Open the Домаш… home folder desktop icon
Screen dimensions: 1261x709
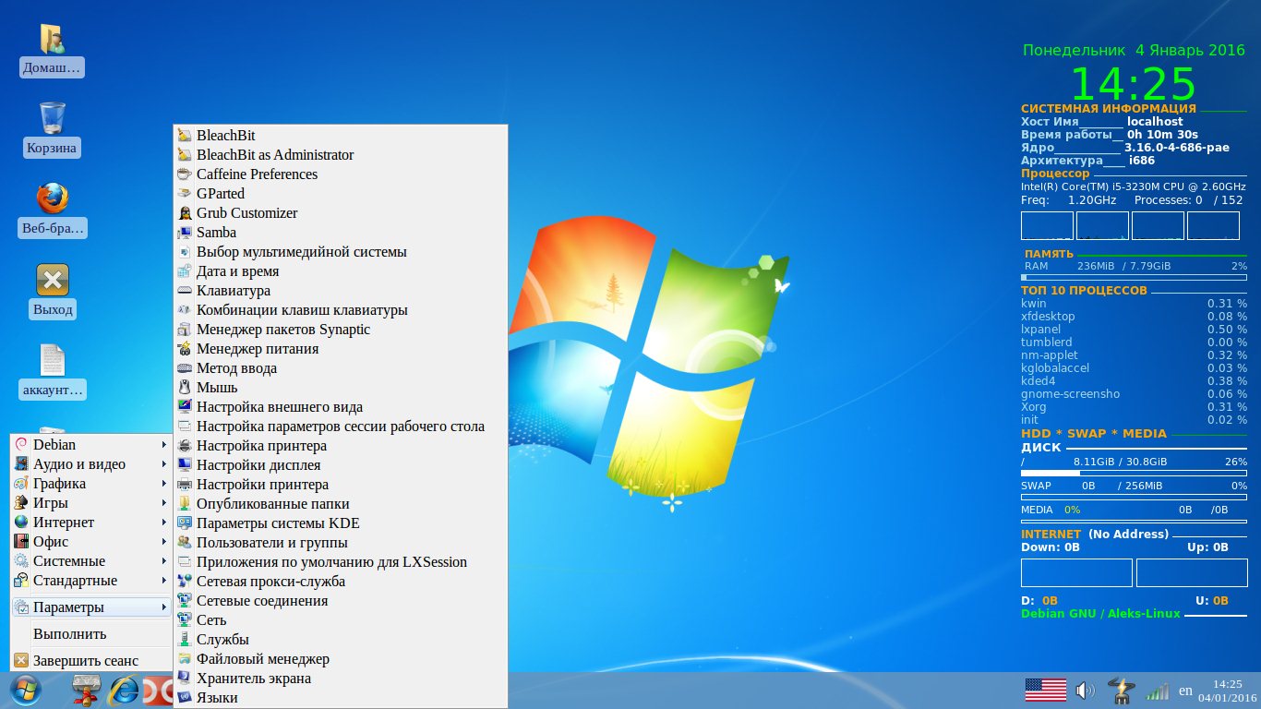click(52, 50)
